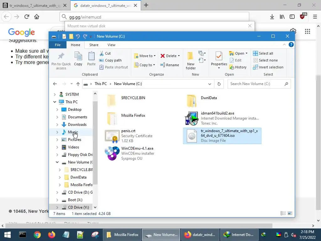
Task: Create a New folder from ribbon
Action: pyautogui.click(x=191, y=61)
